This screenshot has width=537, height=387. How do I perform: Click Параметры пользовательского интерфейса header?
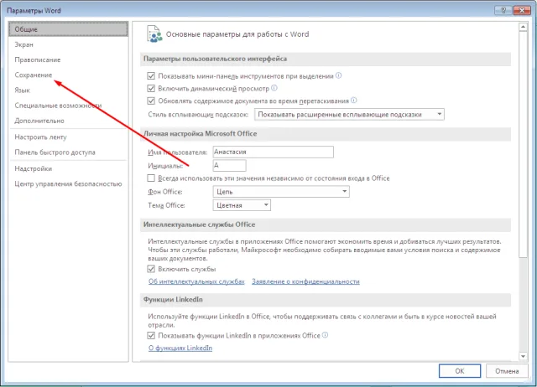tap(326, 59)
